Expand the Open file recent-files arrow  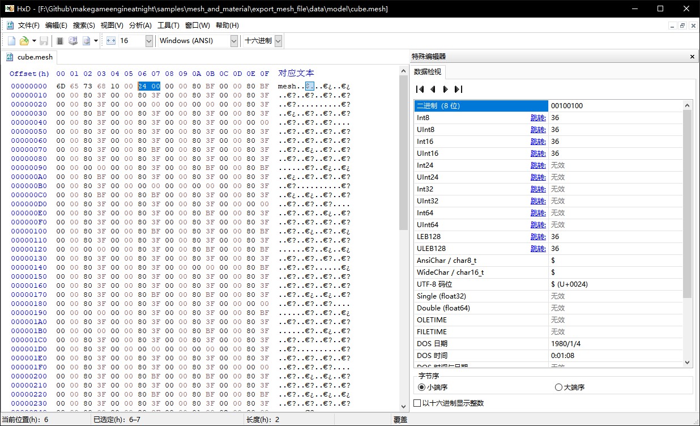[34, 41]
